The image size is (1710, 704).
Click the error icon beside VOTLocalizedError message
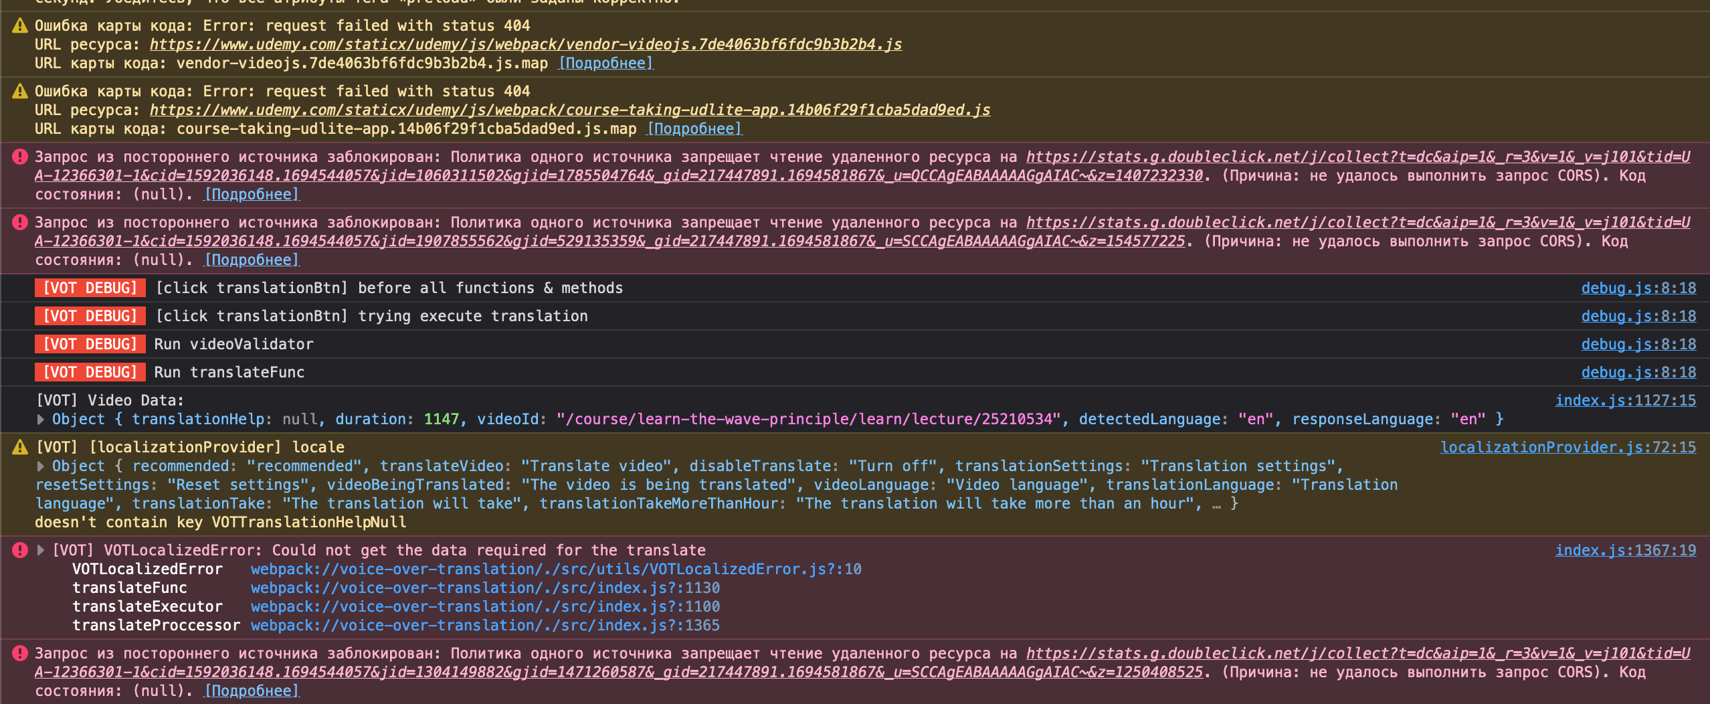click(x=19, y=549)
